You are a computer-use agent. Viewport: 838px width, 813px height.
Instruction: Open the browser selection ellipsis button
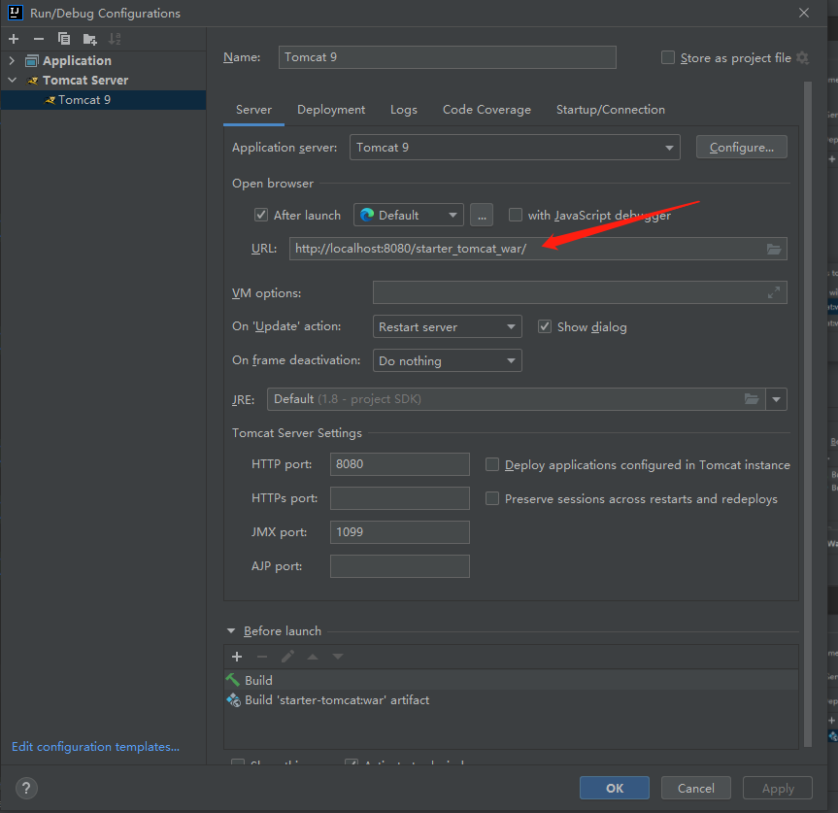tap(482, 215)
